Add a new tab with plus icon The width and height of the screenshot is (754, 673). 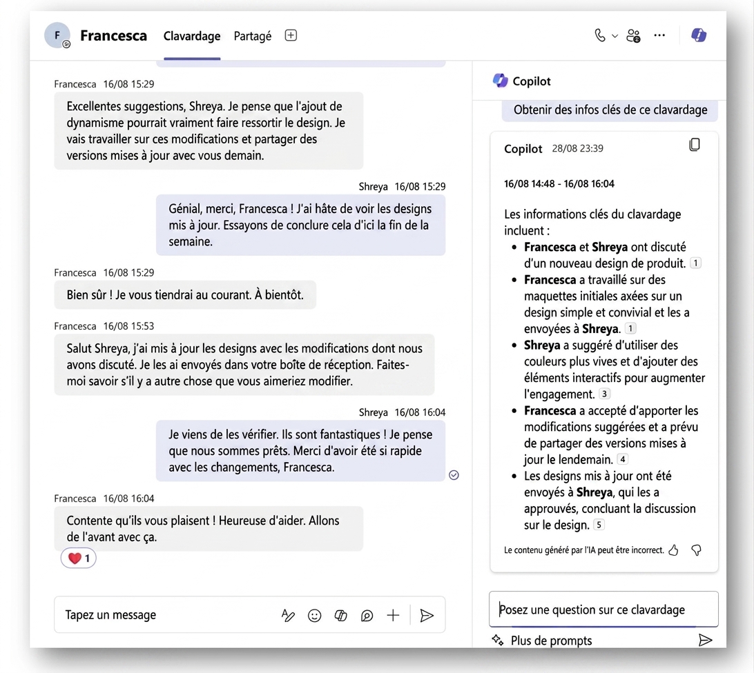291,35
